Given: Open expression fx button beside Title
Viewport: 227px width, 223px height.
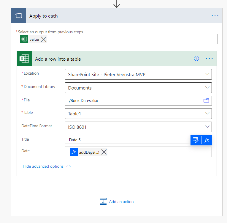Looking at the screenshot, I should click(207, 140).
